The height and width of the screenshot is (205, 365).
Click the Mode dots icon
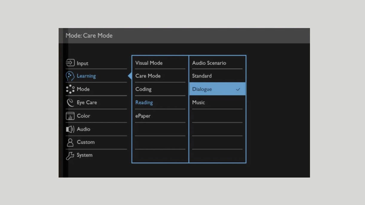[70, 89]
